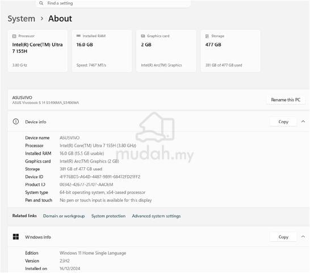Open the Graphics card summary card
This screenshot has width=310, height=273.
166,51
